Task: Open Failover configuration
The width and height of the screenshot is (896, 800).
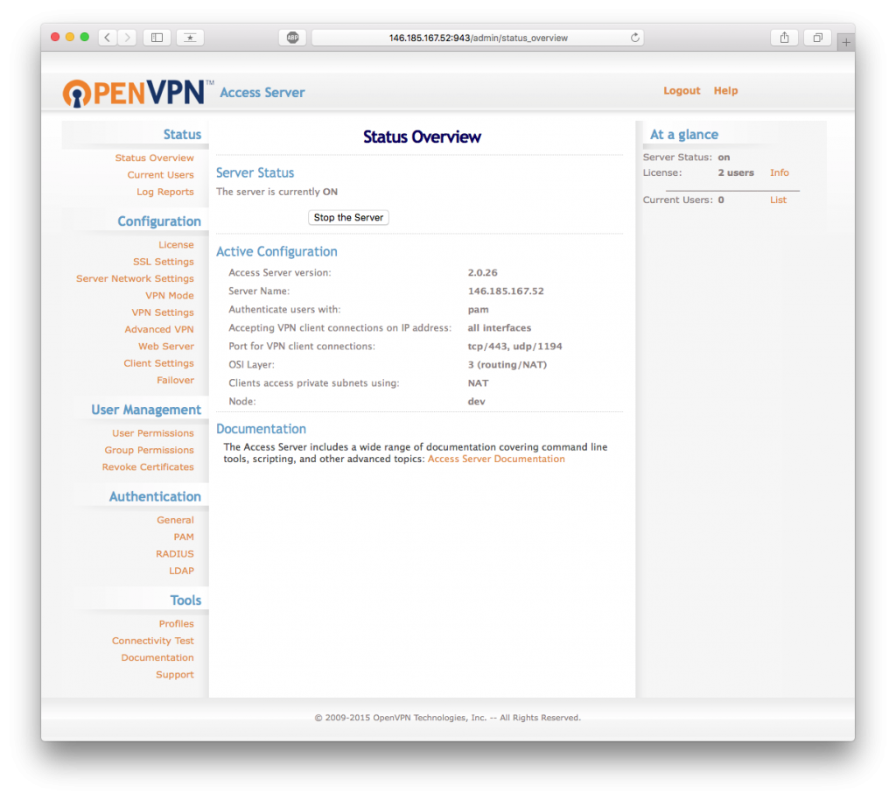Action: click(175, 380)
